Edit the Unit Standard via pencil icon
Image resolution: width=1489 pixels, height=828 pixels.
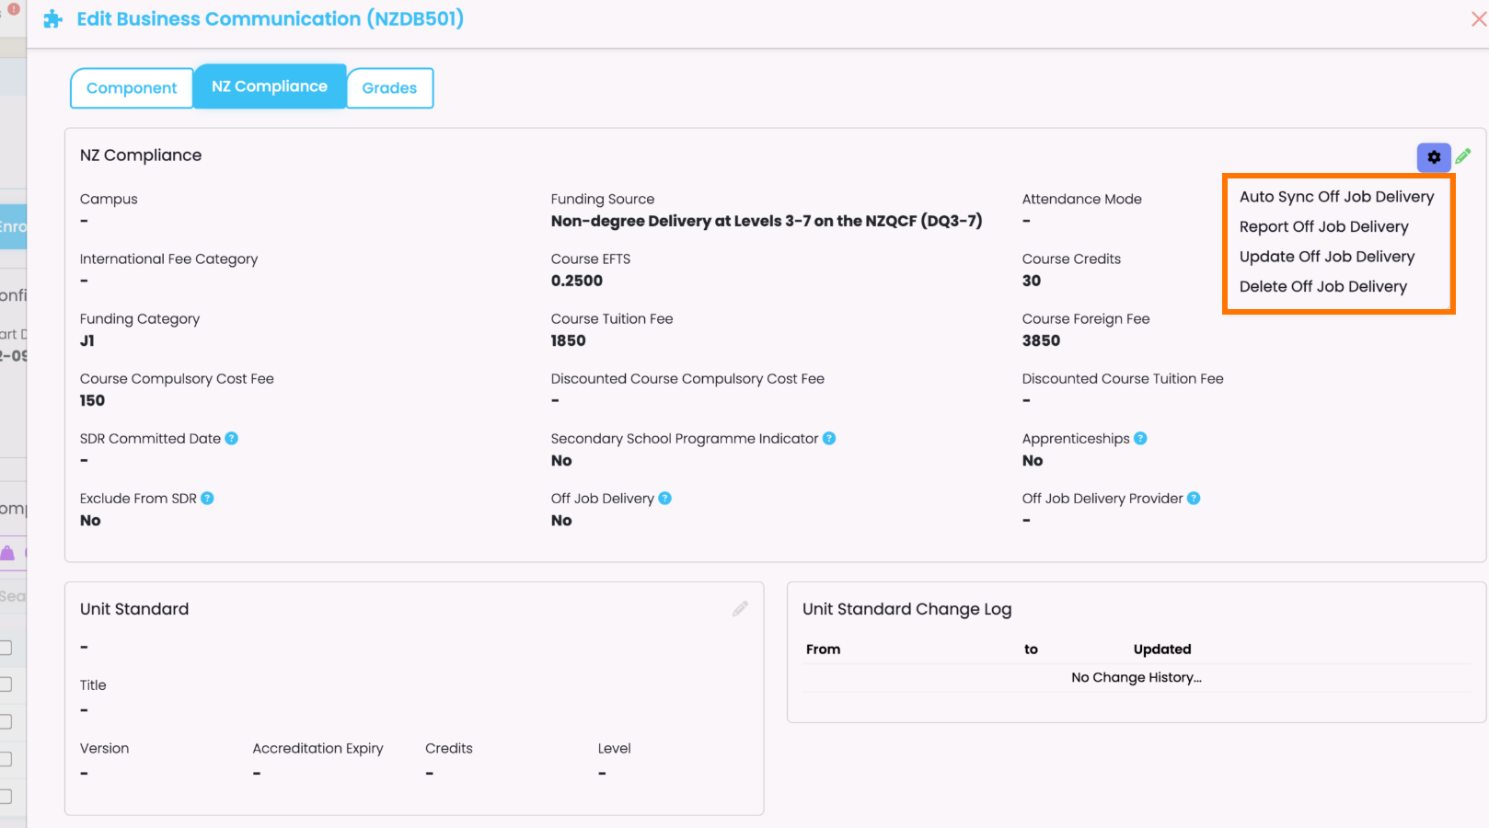740,609
